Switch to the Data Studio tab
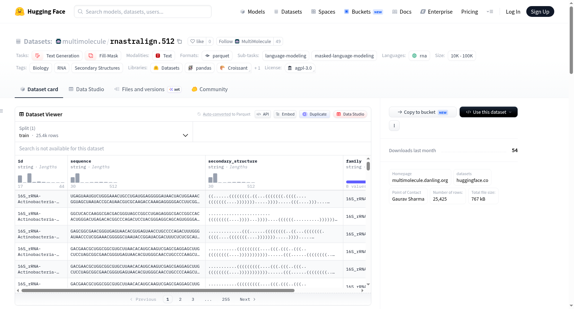Screen dimensions: 574x309 (x=86, y=89)
